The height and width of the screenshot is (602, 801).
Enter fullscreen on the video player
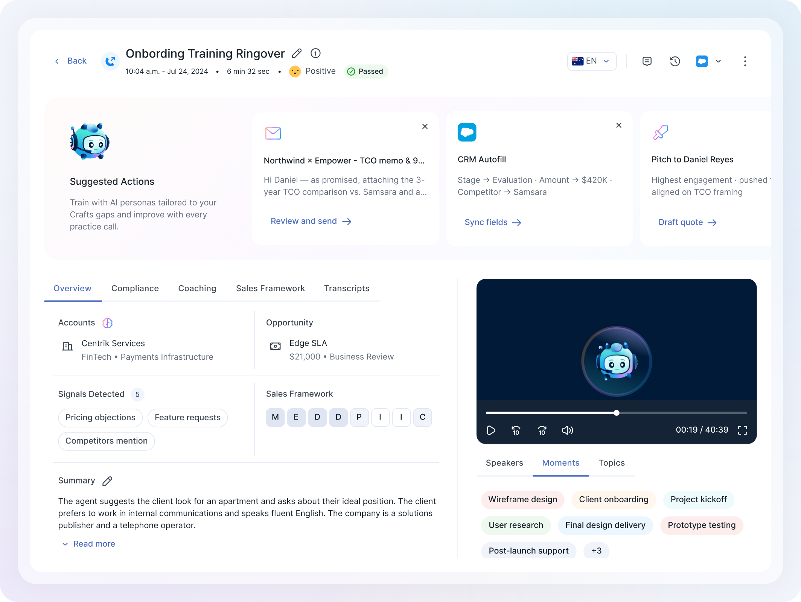(x=743, y=430)
